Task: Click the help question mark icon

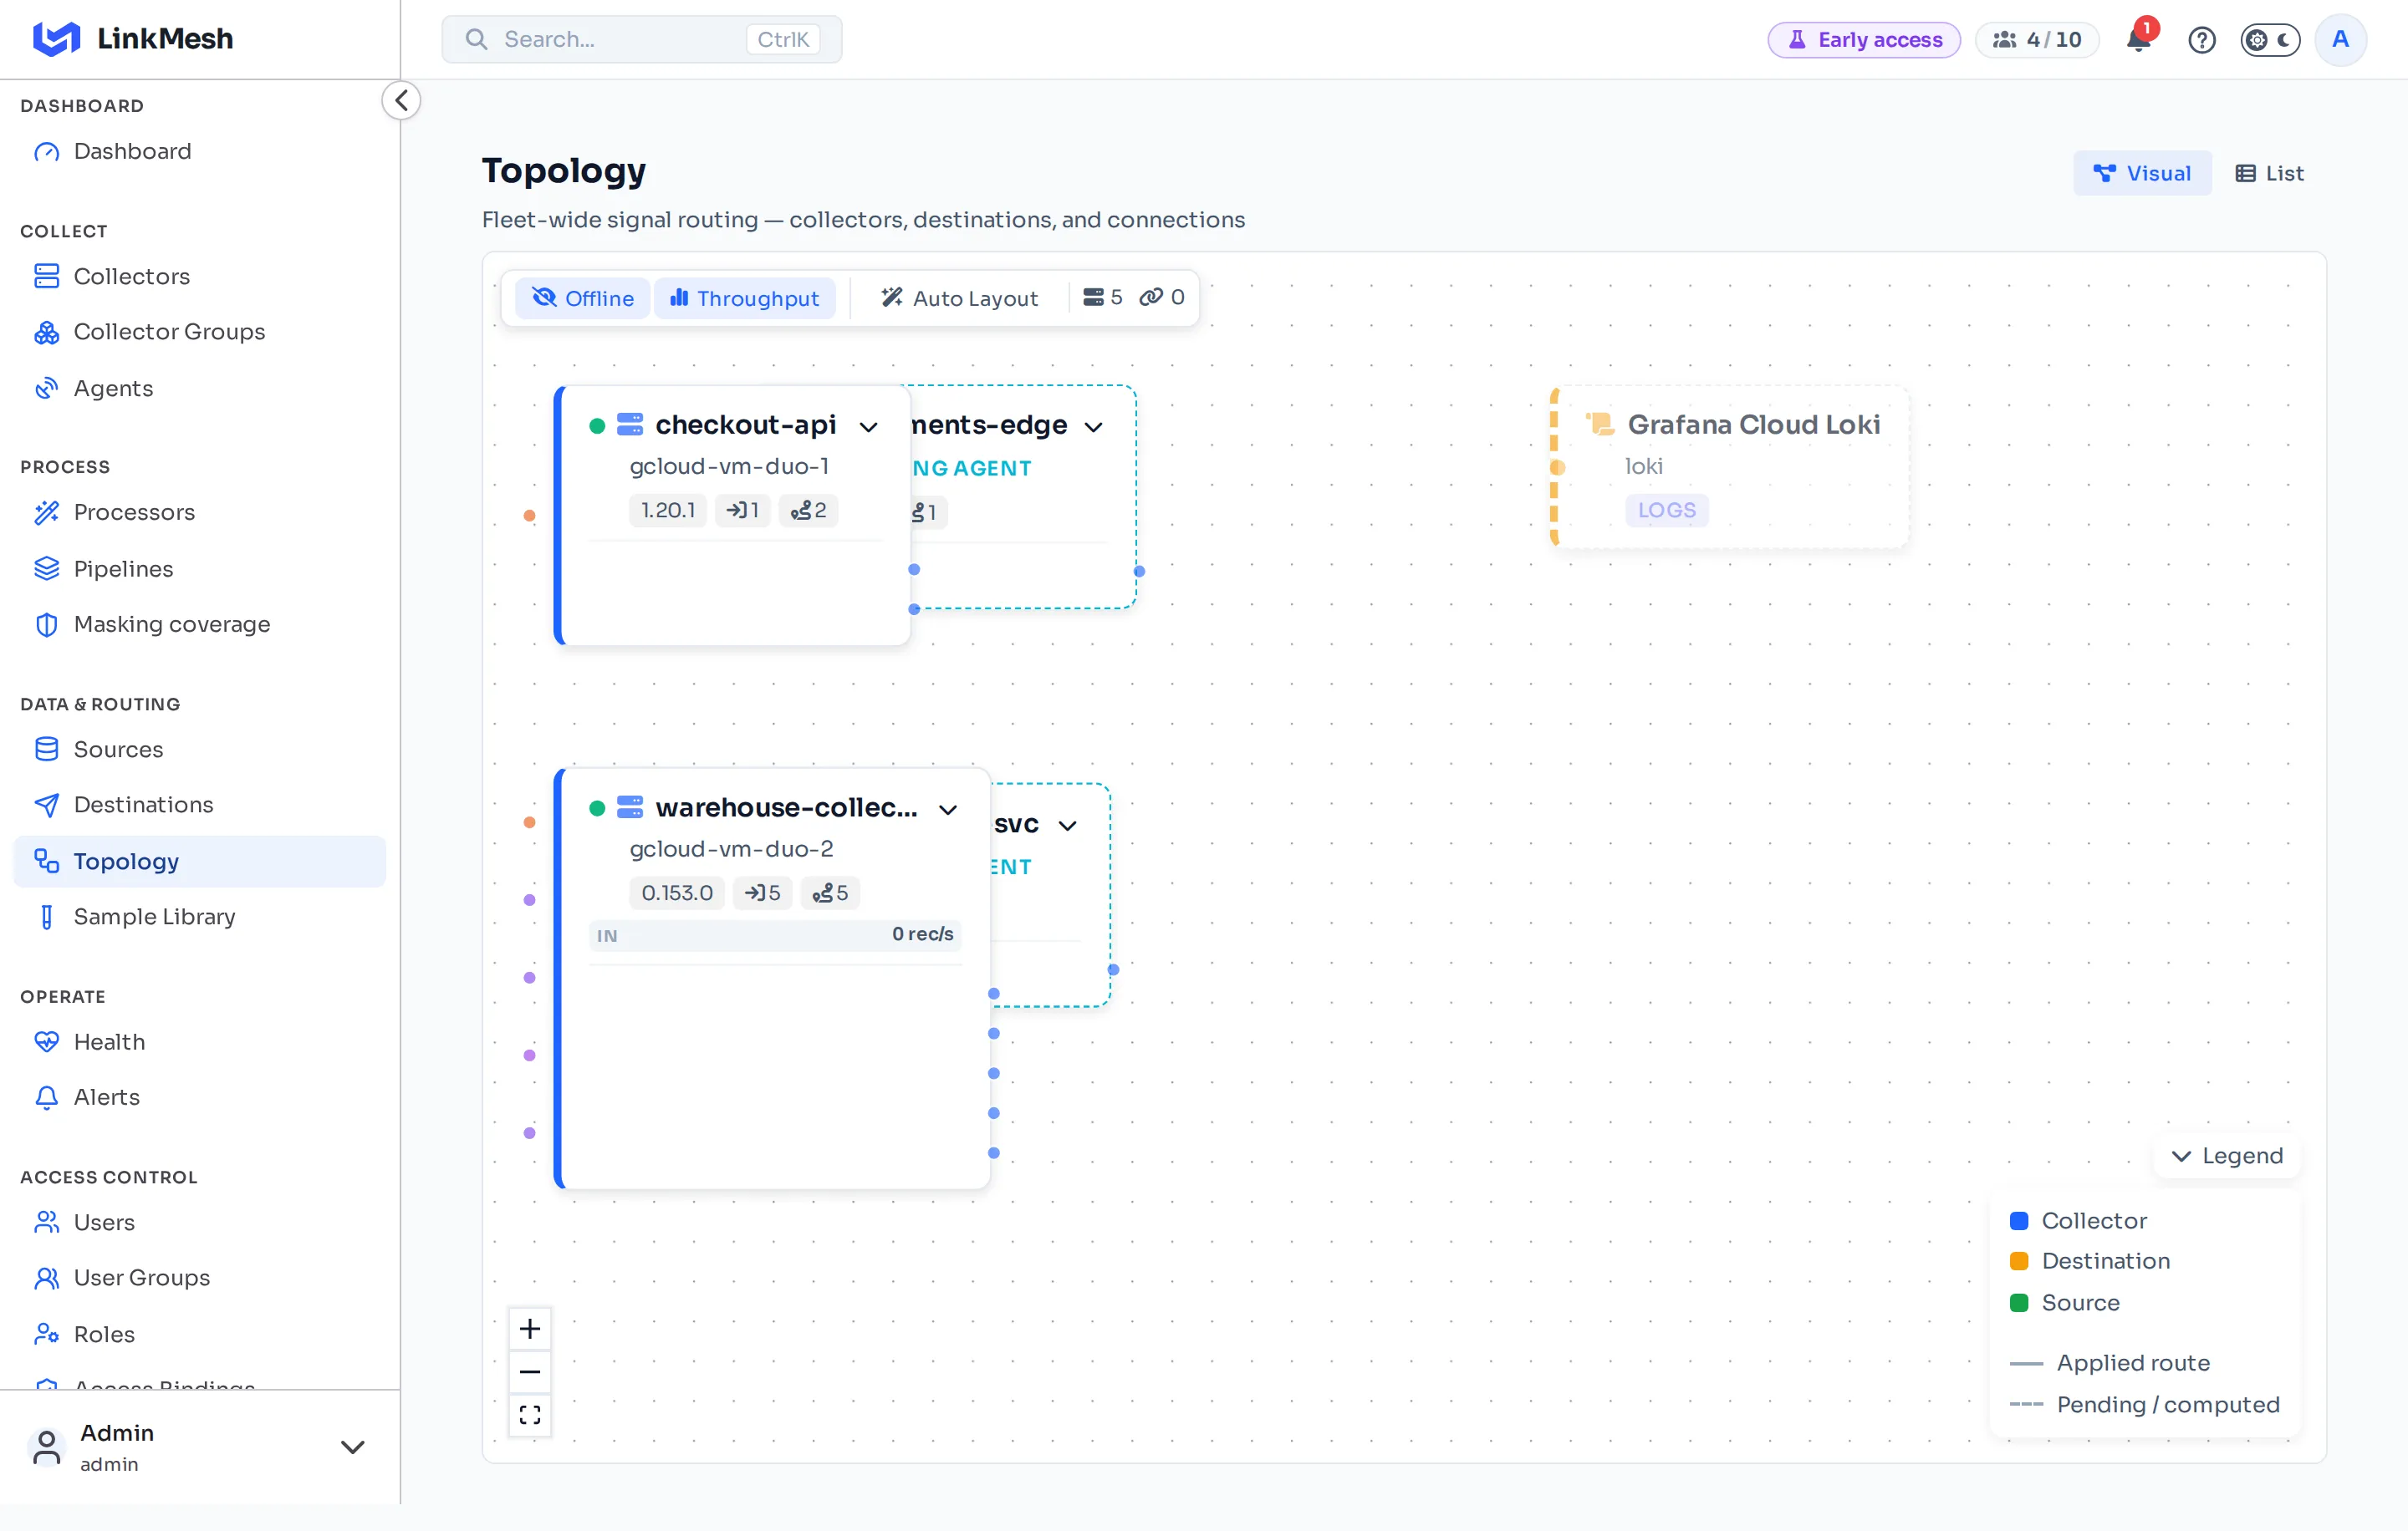Action: tap(2201, 40)
